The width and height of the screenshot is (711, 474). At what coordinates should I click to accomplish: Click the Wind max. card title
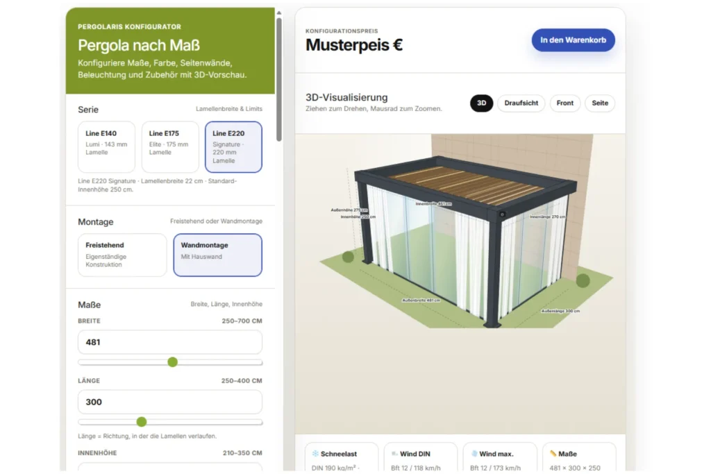coord(496,454)
